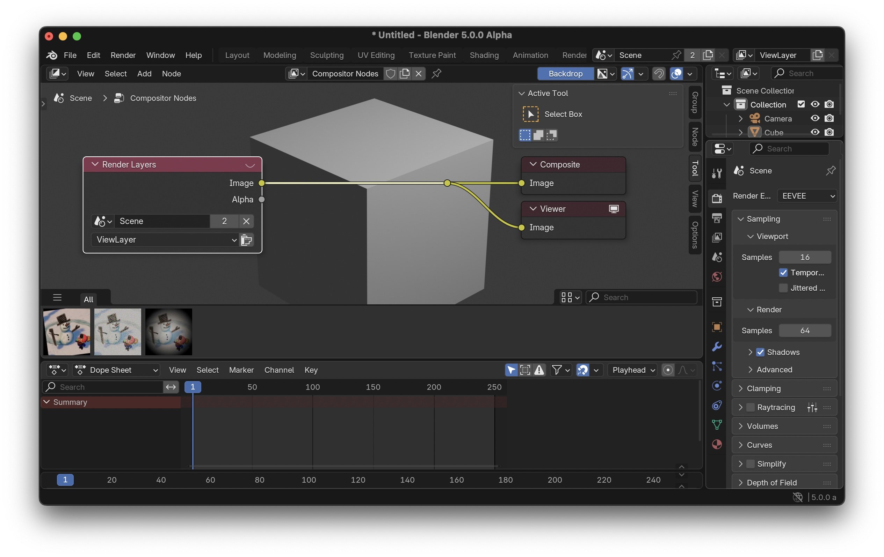The height and width of the screenshot is (557, 884).
Task: Select the Physics properties tab icon
Action: point(717,385)
